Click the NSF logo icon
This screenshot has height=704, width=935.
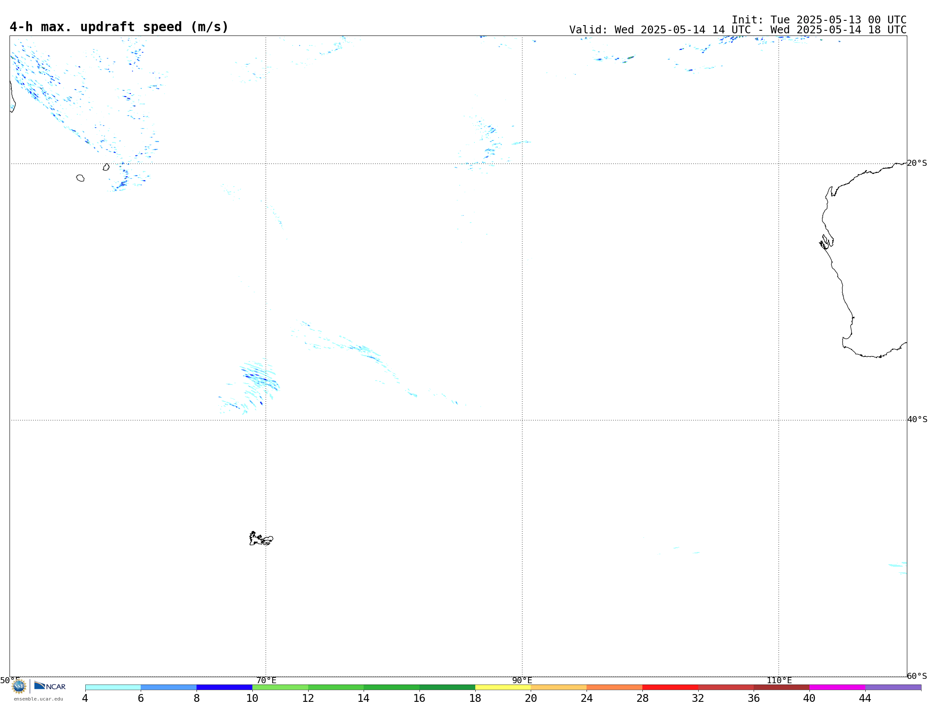(x=19, y=686)
